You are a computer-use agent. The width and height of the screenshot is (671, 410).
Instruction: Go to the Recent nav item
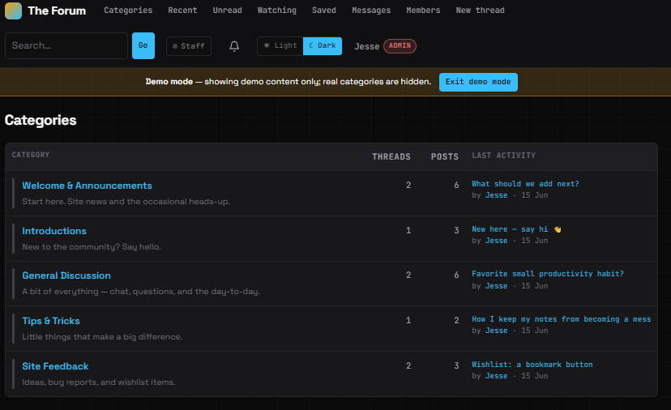point(182,11)
